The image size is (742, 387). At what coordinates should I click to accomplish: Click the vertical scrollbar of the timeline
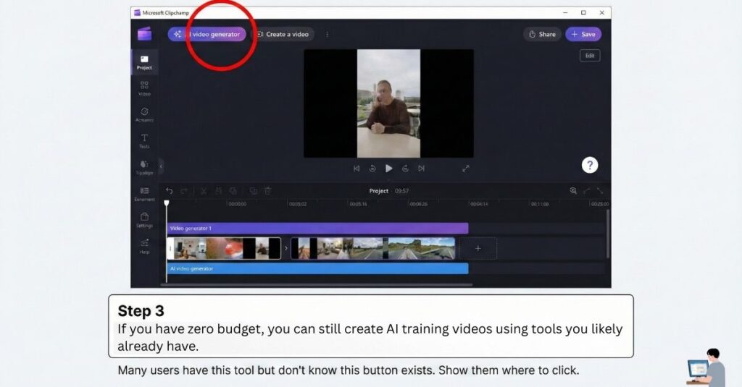tap(608, 234)
